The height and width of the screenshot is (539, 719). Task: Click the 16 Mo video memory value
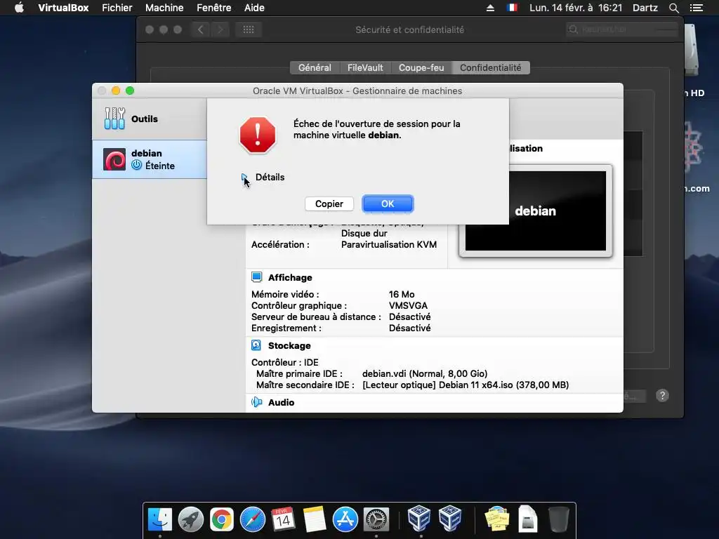(402, 294)
